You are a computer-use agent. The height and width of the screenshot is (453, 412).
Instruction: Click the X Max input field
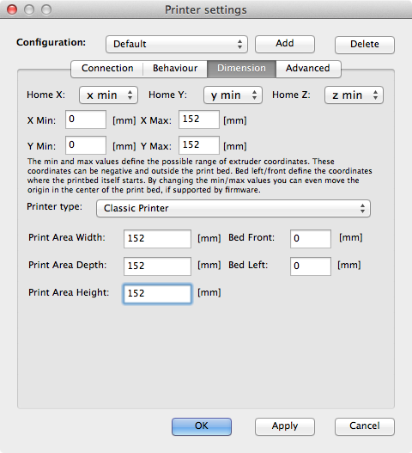(199, 119)
